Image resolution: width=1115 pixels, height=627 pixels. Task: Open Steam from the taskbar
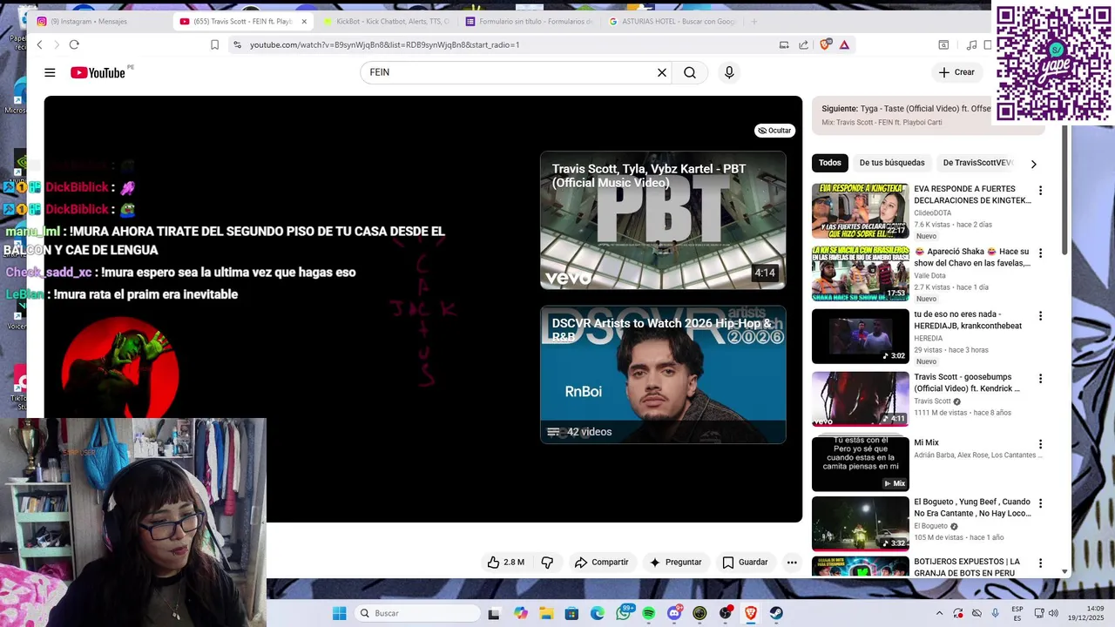click(776, 613)
